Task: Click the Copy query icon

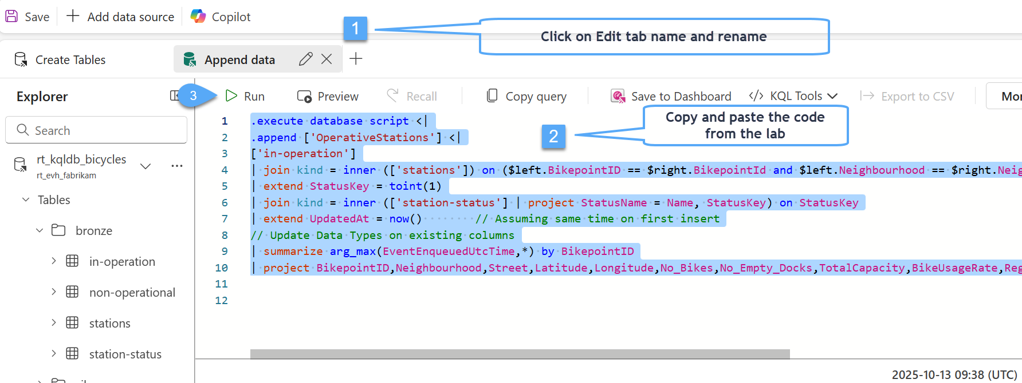Action: 492,95
